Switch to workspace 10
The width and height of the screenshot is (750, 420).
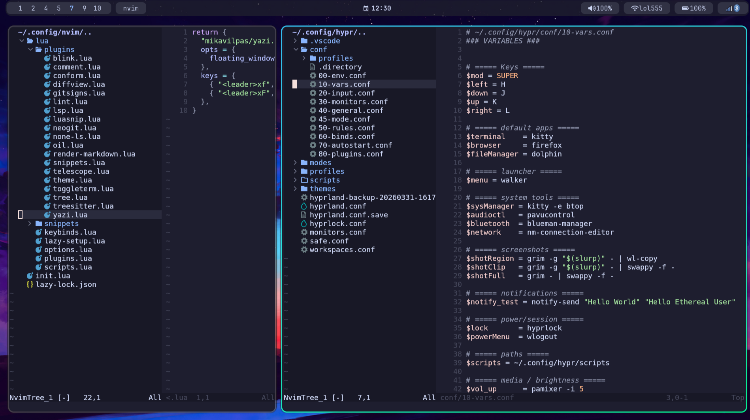coord(97,8)
